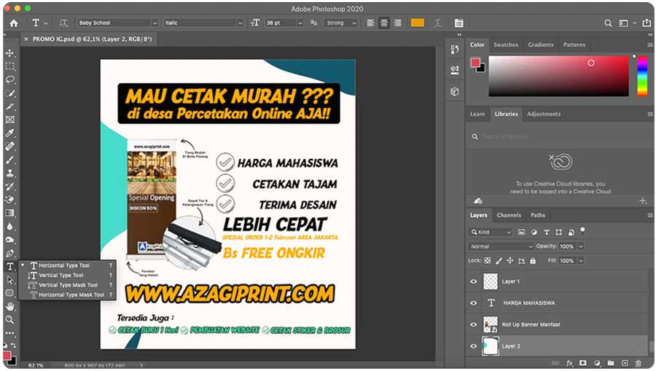Viewport: 656px width, 371px height.
Task: Click the orange text color swatch
Action: (417, 23)
